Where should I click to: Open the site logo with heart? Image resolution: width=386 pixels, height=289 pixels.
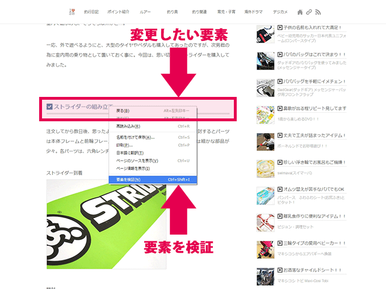click(x=72, y=12)
